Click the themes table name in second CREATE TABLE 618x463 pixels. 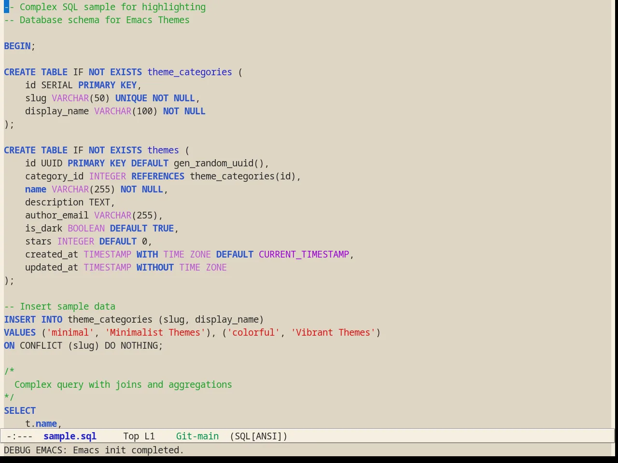(163, 150)
